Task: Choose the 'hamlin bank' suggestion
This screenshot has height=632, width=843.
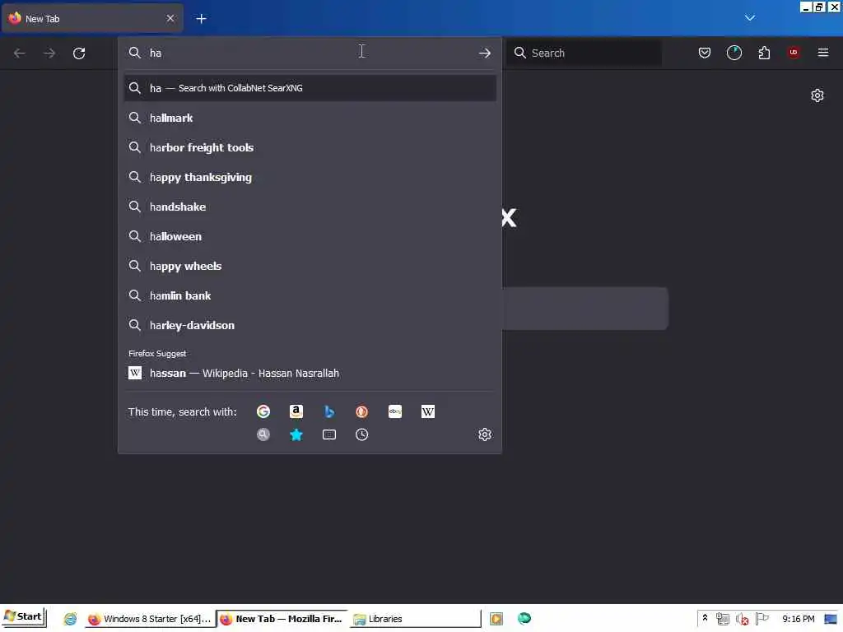Action: coord(310,295)
